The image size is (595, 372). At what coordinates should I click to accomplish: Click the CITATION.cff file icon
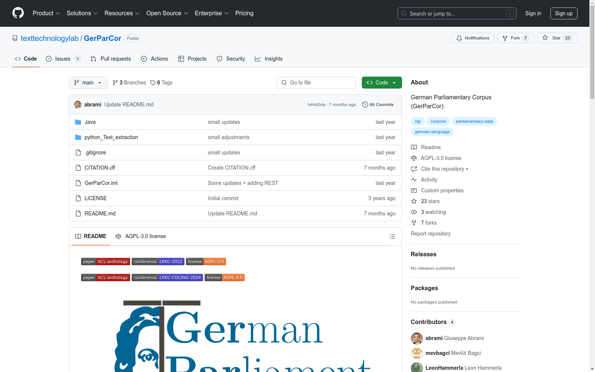[x=78, y=168]
